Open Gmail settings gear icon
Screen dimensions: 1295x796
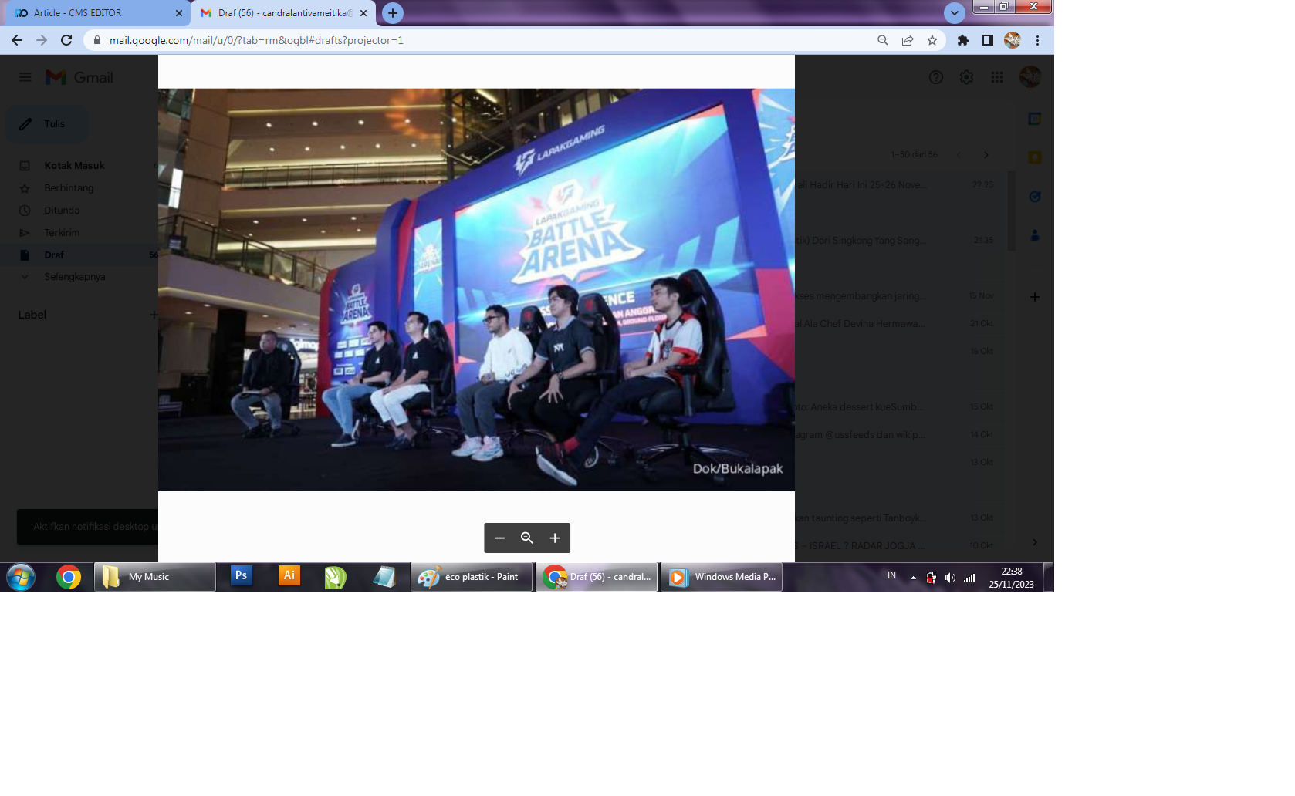pyautogui.click(x=966, y=77)
